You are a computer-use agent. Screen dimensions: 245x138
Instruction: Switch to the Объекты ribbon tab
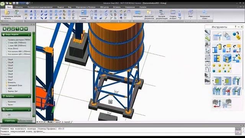pyautogui.click(x=19, y=7)
